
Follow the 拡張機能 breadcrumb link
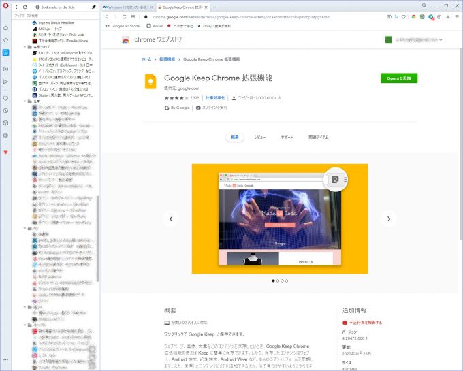[167, 59]
